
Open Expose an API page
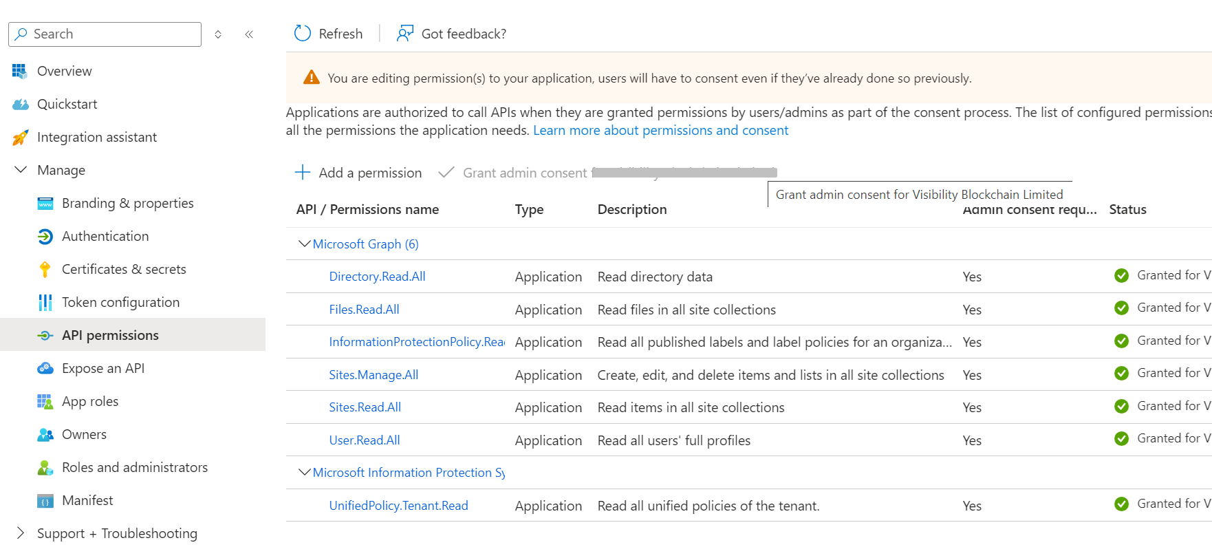click(x=103, y=368)
